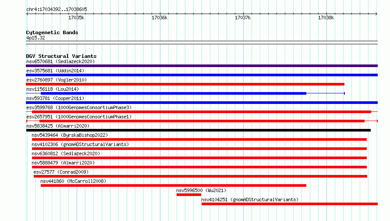Viewport: 390px width, 221px height.
Task: Click the 17036k ruler mark
Action: (x=160, y=18)
